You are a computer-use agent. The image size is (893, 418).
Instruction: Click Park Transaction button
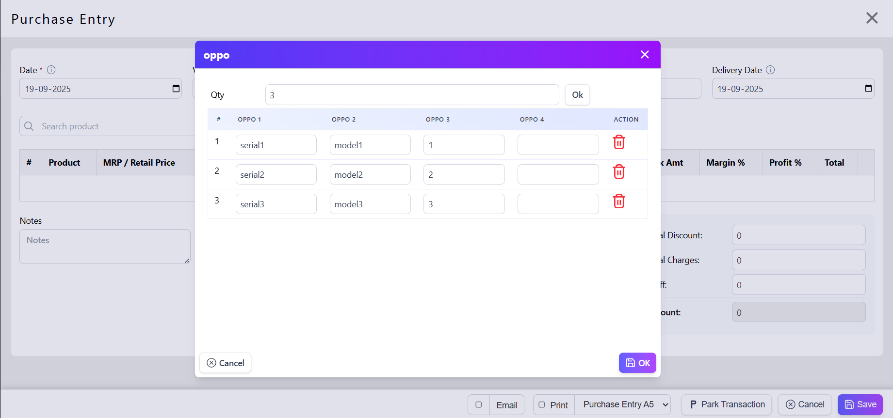pos(727,404)
